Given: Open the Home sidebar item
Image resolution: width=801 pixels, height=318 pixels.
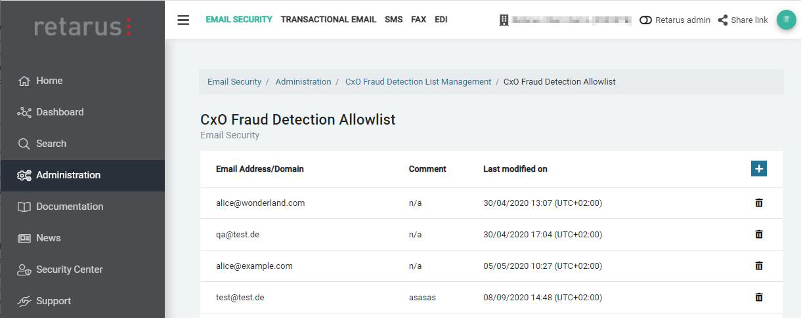Looking at the screenshot, I should click(x=49, y=81).
